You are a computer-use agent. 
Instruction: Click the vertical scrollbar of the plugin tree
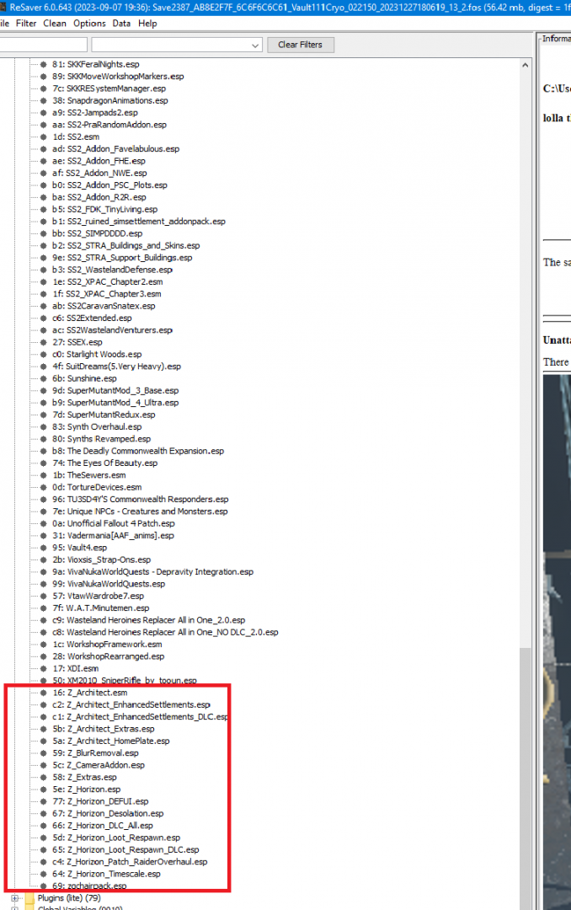pyautogui.click(x=526, y=421)
